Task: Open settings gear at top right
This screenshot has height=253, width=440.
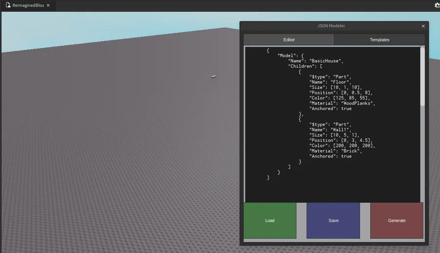Action: tap(437, 5)
